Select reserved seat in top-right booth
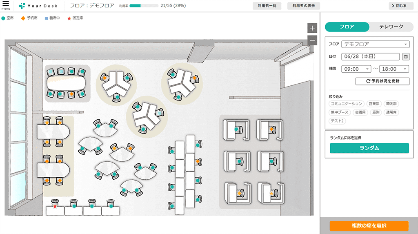The image size is (418, 234). pyautogui.click(x=271, y=129)
